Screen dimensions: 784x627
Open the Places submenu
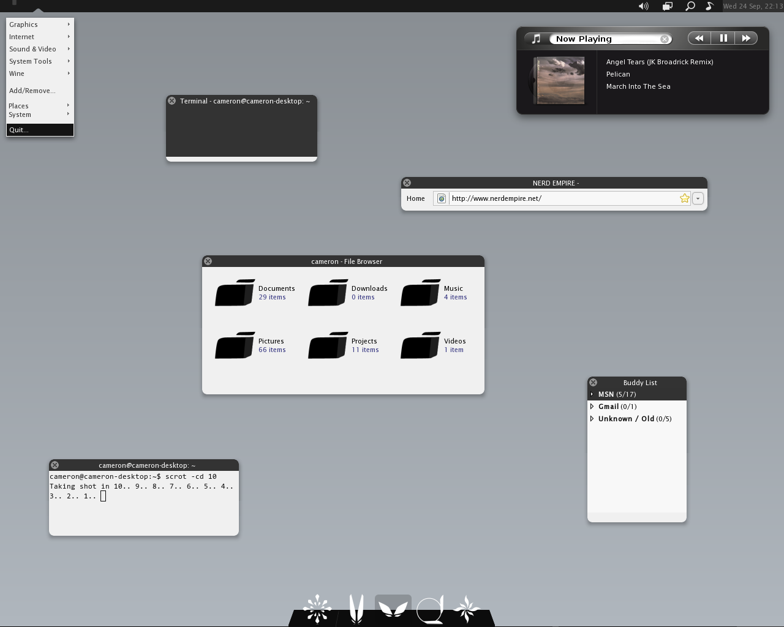[40, 106]
